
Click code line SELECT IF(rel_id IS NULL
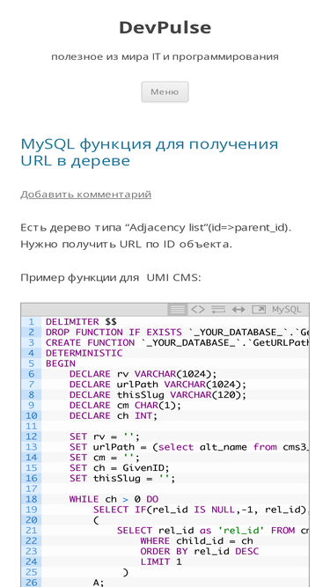[x=201, y=510]
